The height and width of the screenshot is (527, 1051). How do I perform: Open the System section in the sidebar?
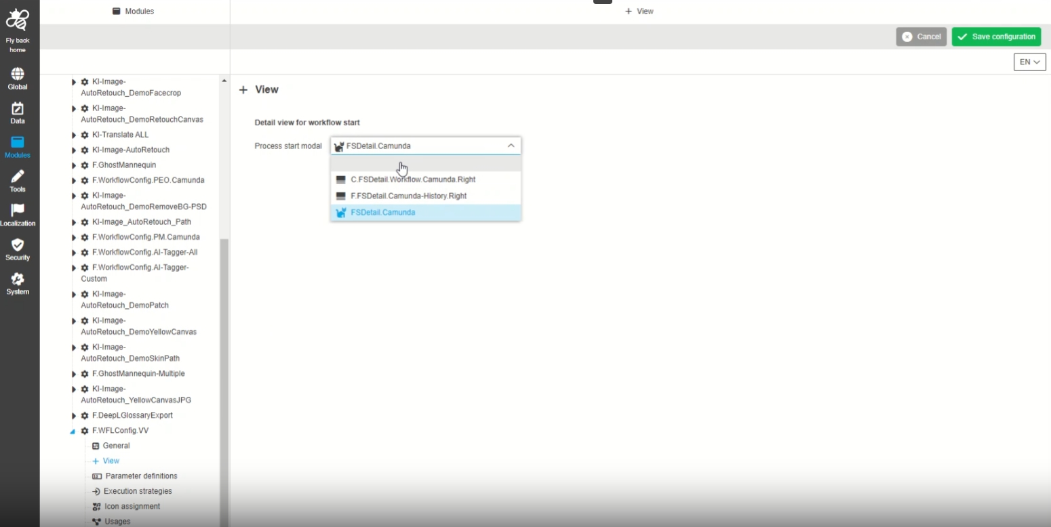[18, 284]
